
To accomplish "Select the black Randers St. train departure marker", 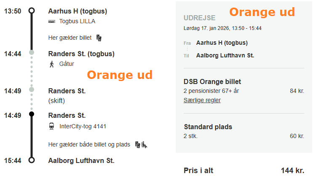I will (x=31, y=114).
